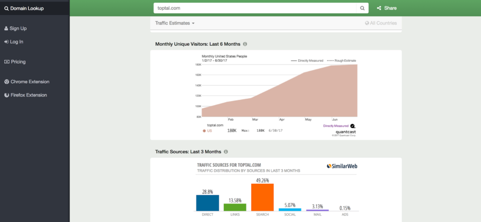Click the 5.07% social value
This screenshot has height=222, width=481.
click(x=290, y=205)
